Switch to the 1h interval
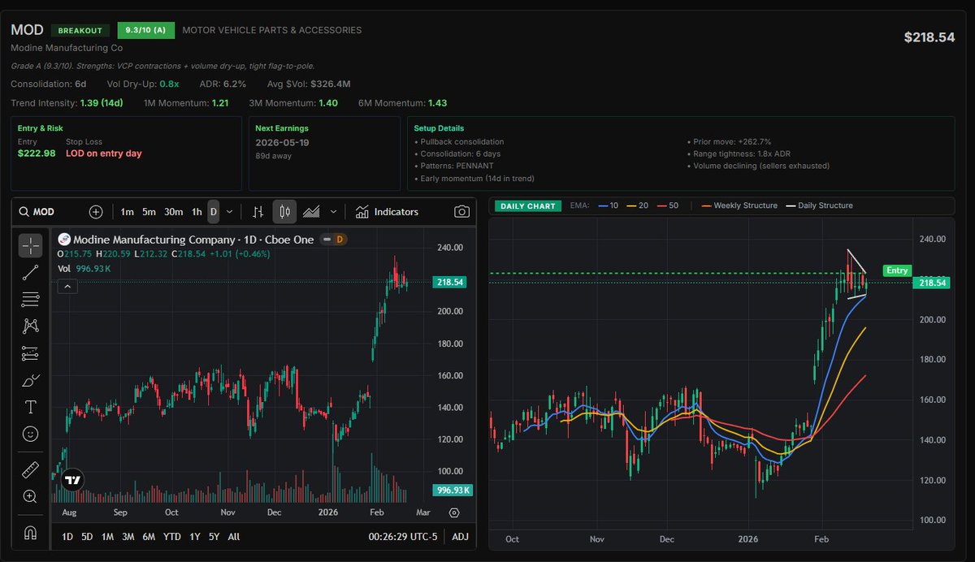 197,212
